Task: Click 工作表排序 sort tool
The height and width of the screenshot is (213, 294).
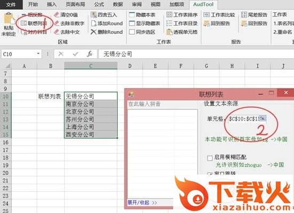Action: pos(182,15)
